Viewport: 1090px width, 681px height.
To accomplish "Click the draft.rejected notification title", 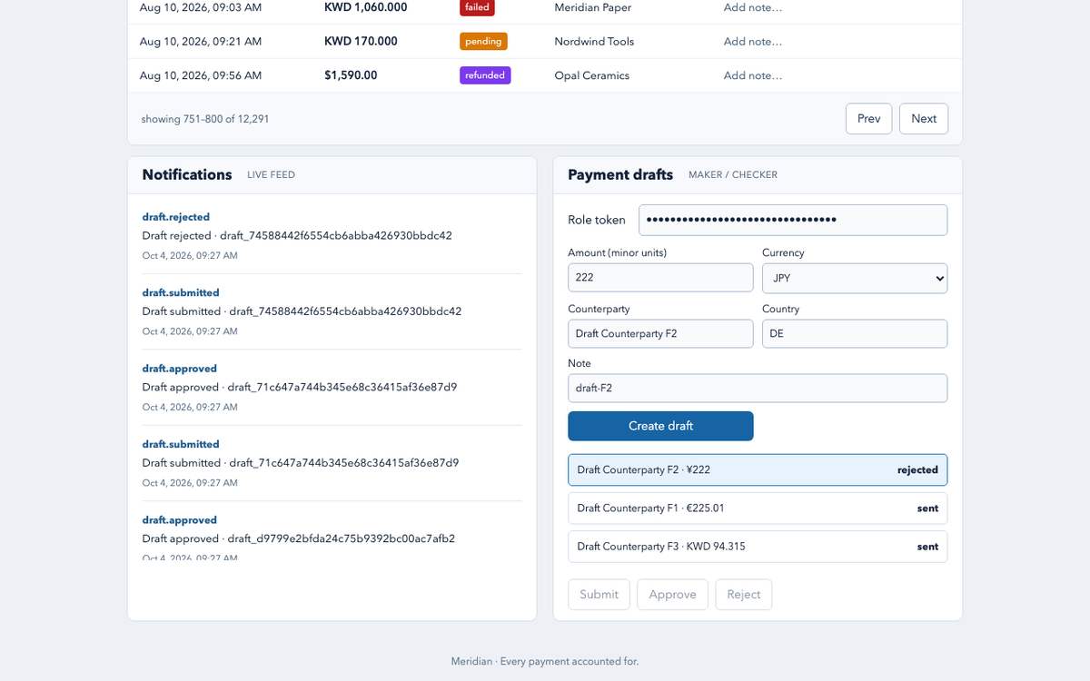I will point(176,217).
